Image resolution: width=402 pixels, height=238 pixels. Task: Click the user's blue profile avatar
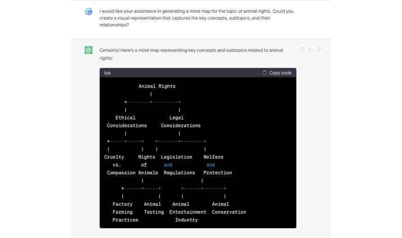[88, 12]
